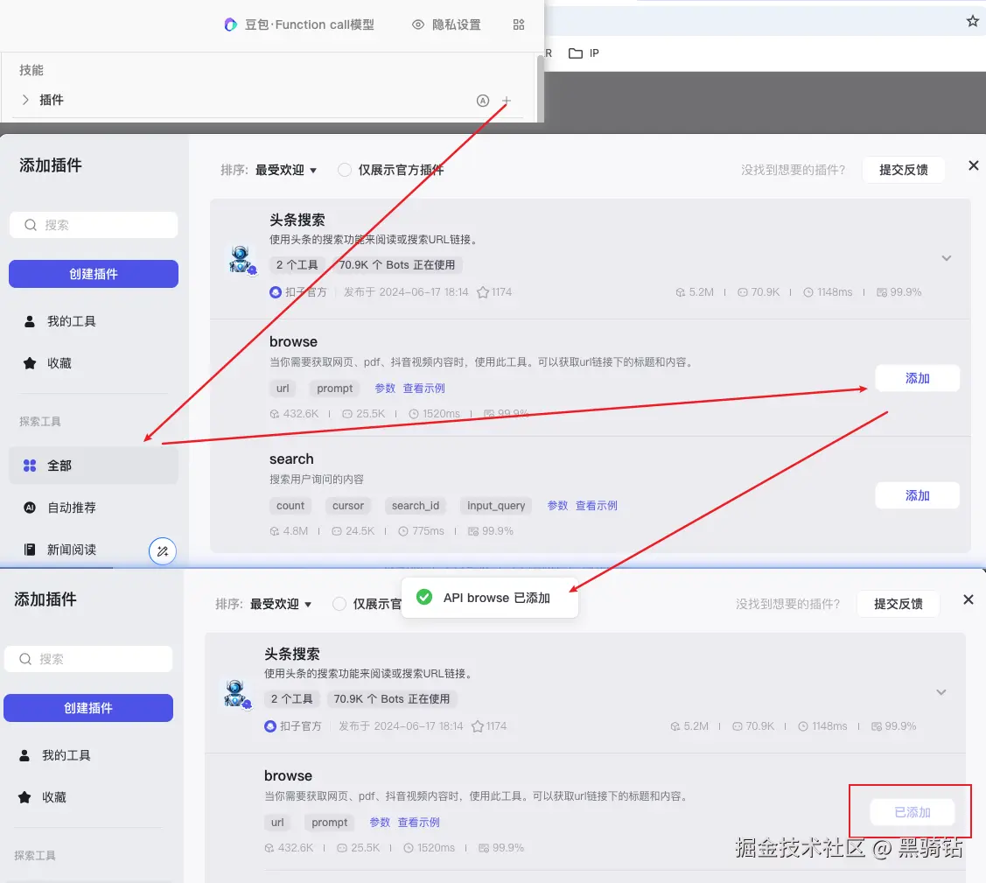Viewport: 986px width, 883px height.
Task: Click 1520ms clock icon in lower browse row
Action: (408, 848)
